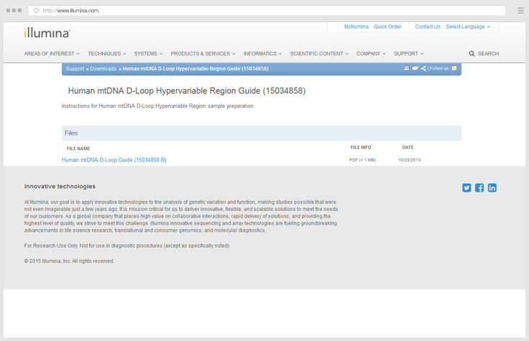This screenshot has height=341, width=529.
Task: Click the search magnifier icon
Action: coord(472,54)
